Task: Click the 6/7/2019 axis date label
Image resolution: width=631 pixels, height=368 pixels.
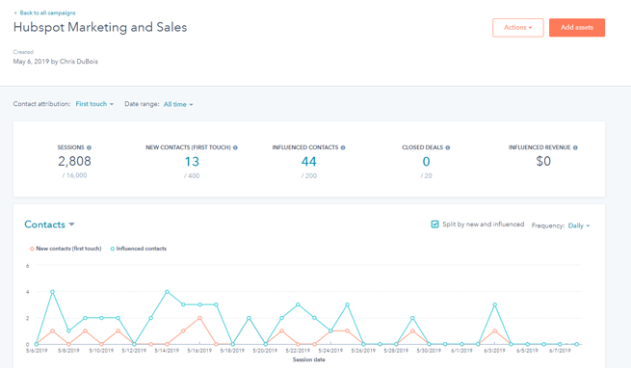Action: (560, 351)
